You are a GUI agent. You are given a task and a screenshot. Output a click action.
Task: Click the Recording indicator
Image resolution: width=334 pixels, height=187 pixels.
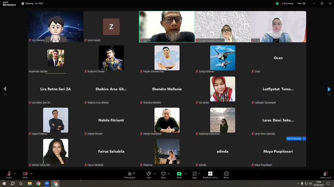point(288,4)
